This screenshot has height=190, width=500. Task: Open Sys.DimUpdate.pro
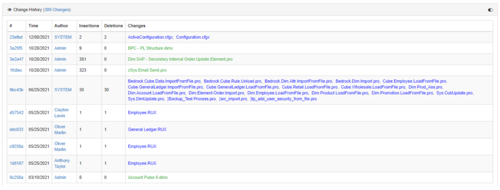[x=146, y=99]
